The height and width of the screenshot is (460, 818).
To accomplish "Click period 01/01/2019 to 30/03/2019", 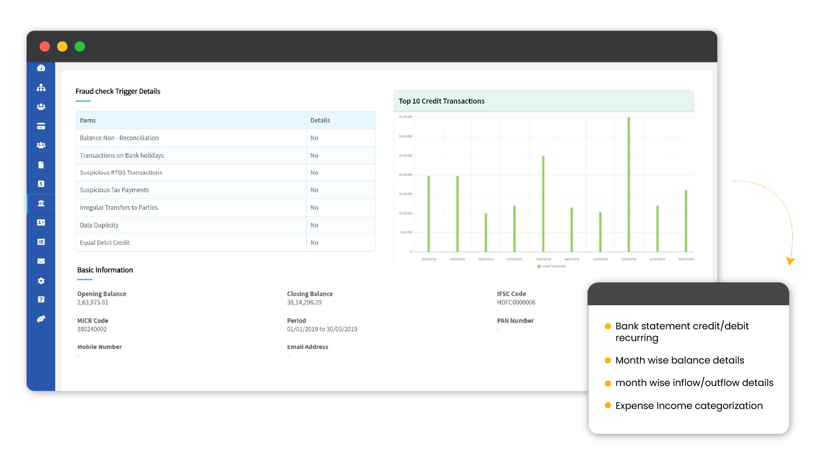I will pos(322,329).
